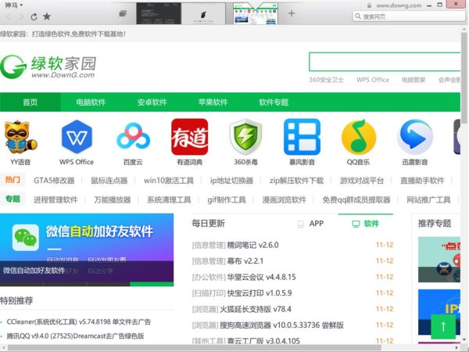469x352 pixels.
Task: Open the gif制作工具 topic link
Action: 227,199
